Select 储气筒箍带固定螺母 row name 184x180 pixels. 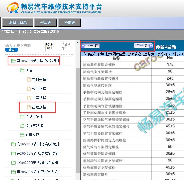[x=99, y=154]
